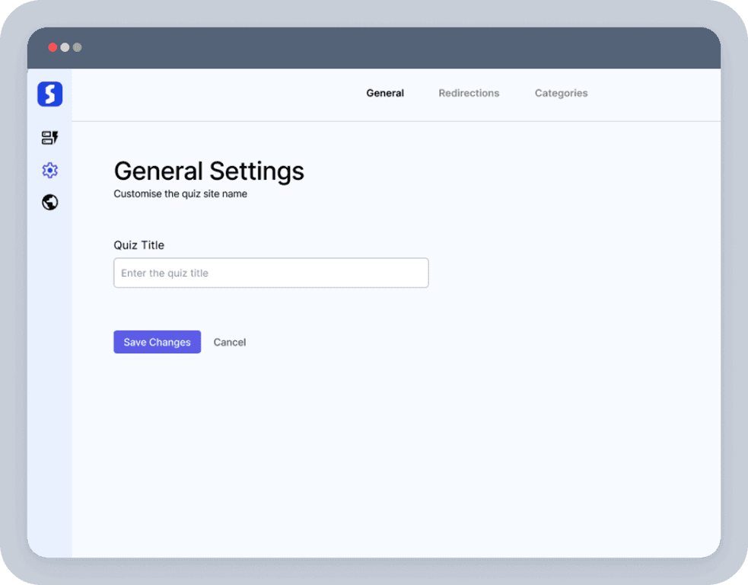Click the empty area of the left sidebar
The height and width of the screenshot is (585, 748).
[x=49, y=381]
